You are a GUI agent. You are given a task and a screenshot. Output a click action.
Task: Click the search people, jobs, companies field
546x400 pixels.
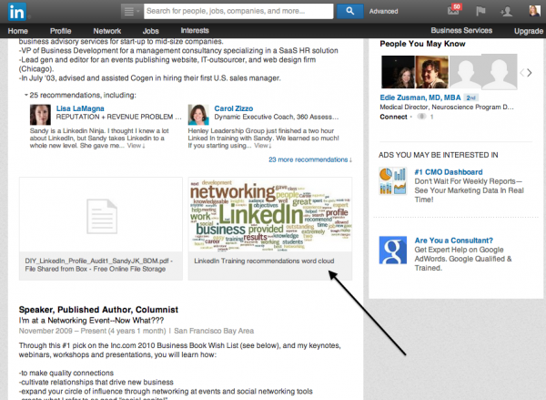[238, 11]
